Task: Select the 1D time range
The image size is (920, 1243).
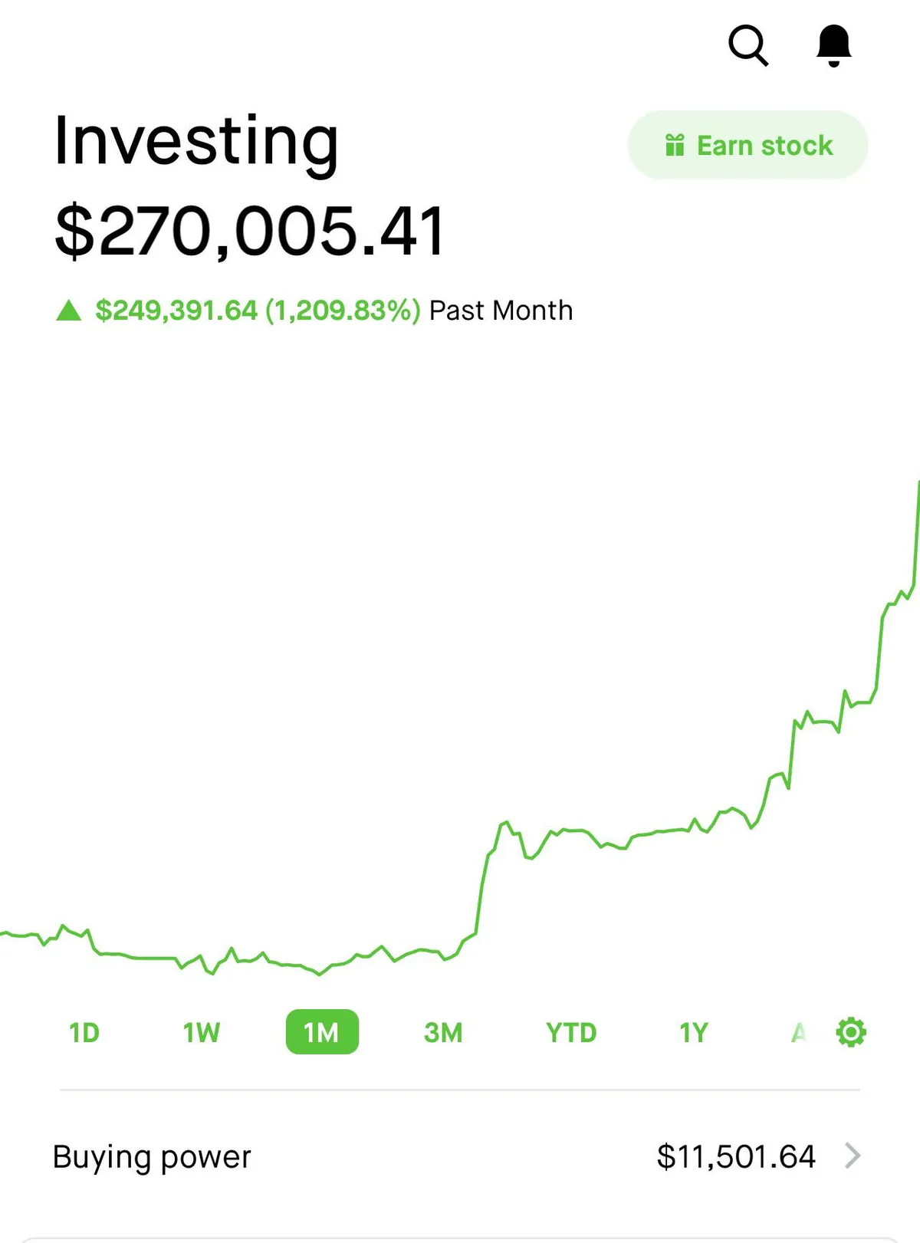Action: click(x=84, y=1033)
